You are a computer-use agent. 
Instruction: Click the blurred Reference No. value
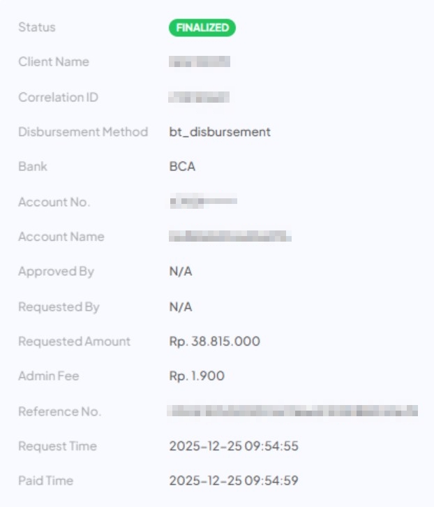(x=292, y=411)
